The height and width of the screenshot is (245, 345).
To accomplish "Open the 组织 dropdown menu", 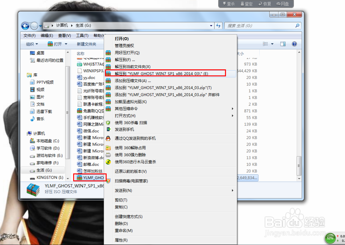I will (32, 44).
